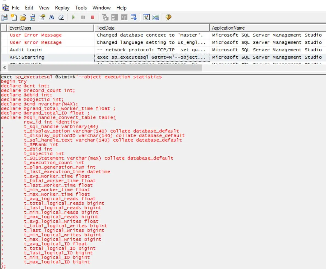
Task: Click the horizontal scrollbar thumb in grid
Action: [x=105, y=68]
